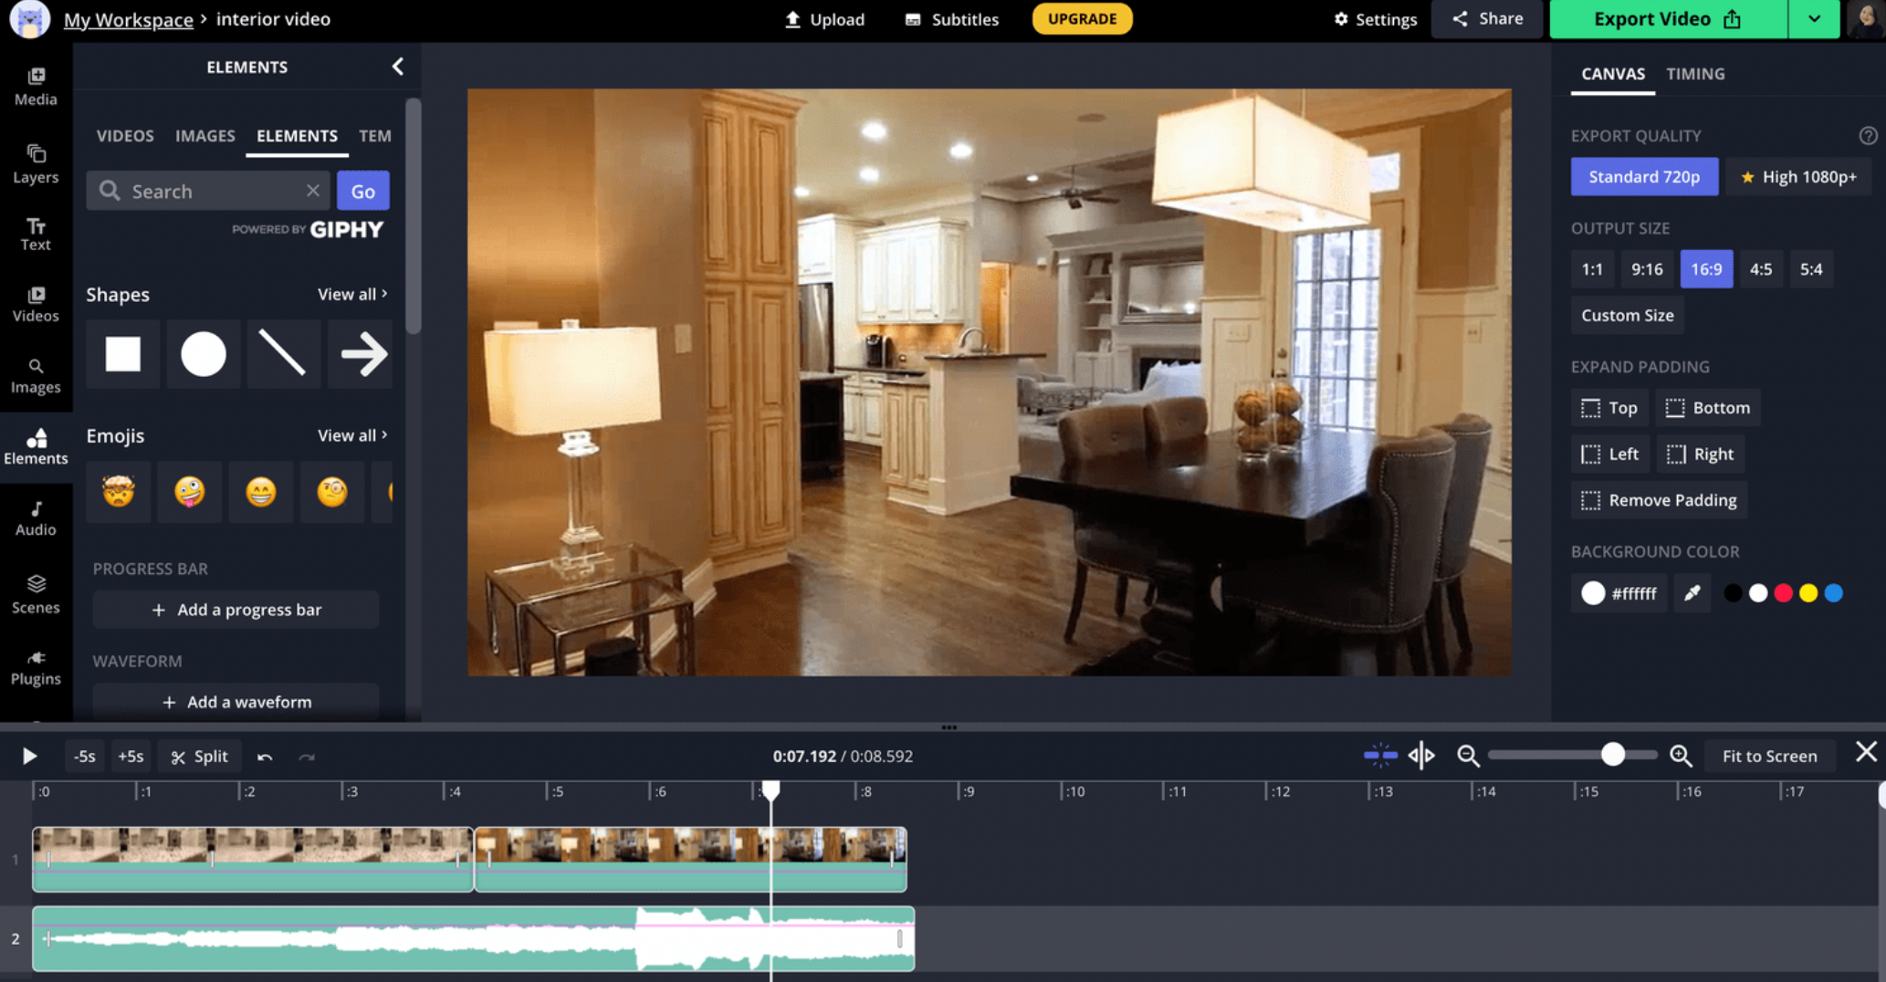Expand padding on Bottom

click(1708, 408)
